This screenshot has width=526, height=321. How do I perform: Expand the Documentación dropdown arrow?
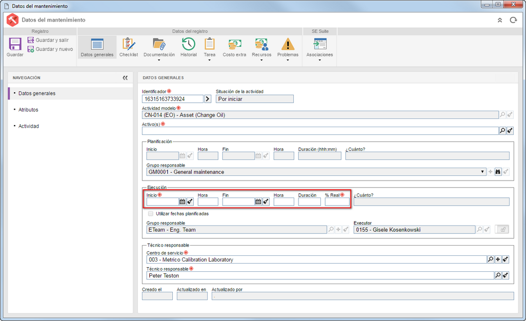pos(159,60)
